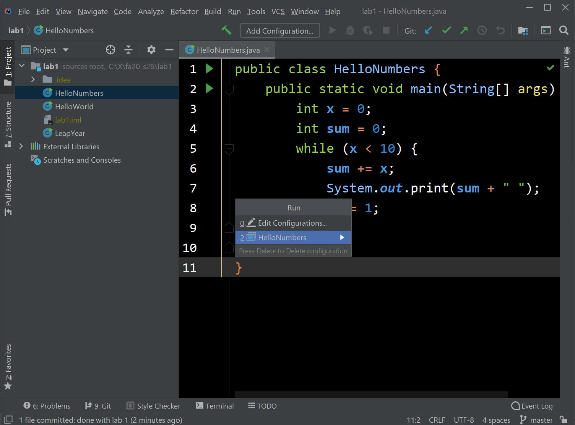This screenshot has height=425, width=575.
Task: Open Project panel settings gear
Action: pos(151,50)
